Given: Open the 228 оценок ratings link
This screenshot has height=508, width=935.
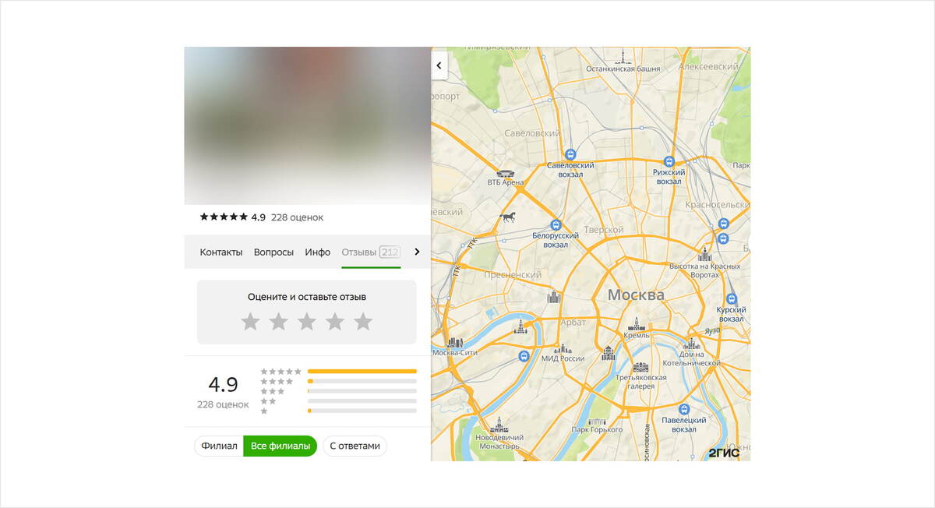Looking at the screenshot, I should (x=297, y=217).
